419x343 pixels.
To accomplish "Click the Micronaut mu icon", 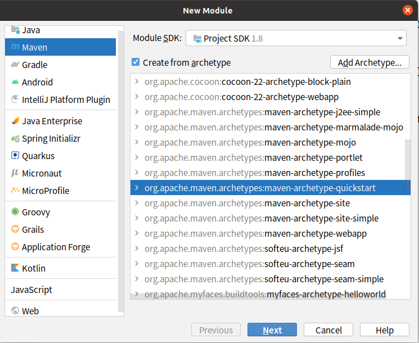I will tap(15, 173).
